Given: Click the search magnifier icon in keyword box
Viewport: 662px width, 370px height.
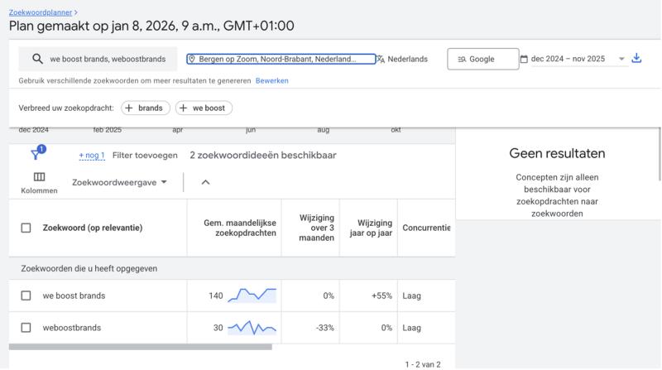Looking at the screenshot, I should pyautogui.click(x=37, y=59).
